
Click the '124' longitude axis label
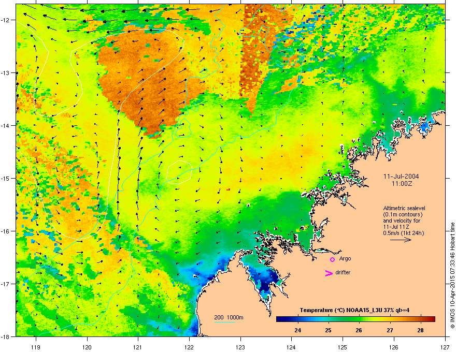tap(292, 347)
